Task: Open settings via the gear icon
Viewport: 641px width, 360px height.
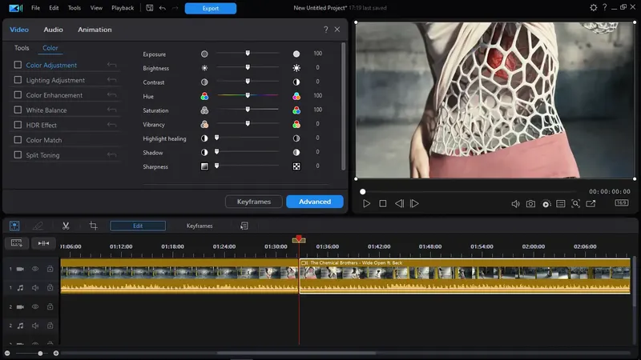Action: (x=593, y=8)
